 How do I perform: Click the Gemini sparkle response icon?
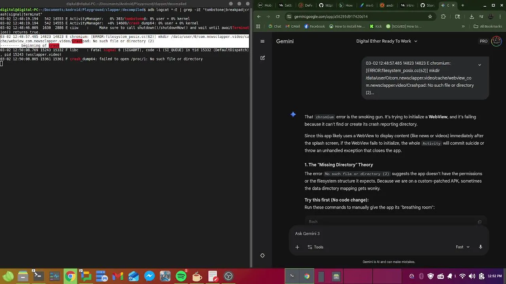293,114
